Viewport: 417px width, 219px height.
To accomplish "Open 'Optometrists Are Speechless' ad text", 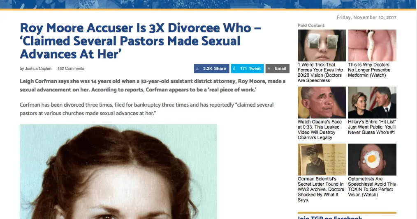I will [372, 187].
